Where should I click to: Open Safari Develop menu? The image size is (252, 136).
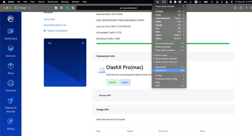[65, 2]
